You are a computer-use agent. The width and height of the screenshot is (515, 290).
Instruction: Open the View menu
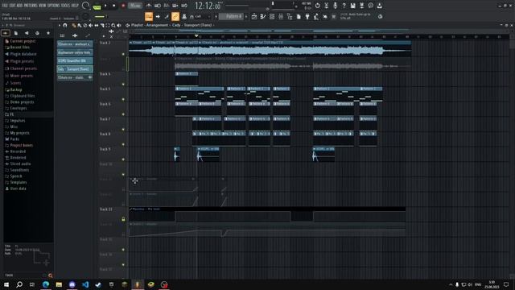coord(43,6)
